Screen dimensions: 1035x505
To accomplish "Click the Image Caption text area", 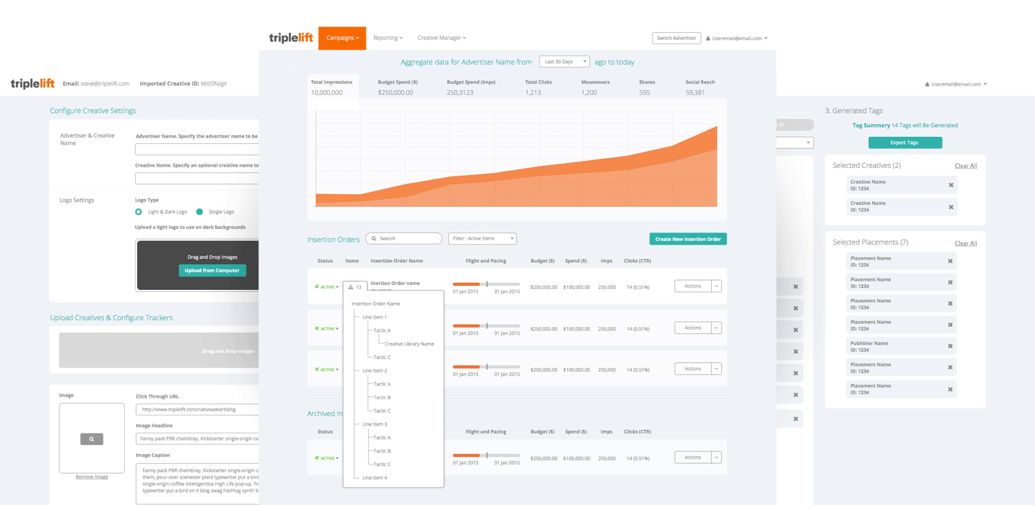I will click(197, 484).
